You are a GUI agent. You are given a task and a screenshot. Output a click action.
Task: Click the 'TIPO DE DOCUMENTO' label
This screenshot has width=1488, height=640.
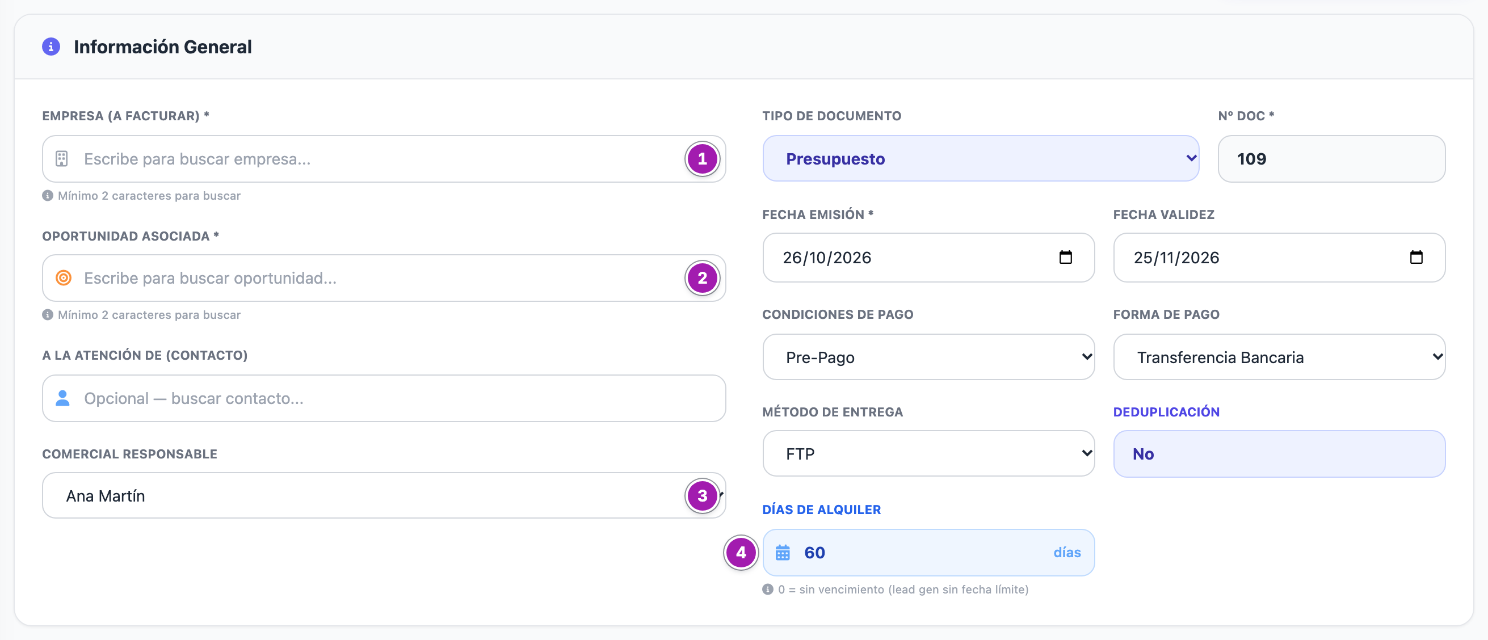click(x=832, y=116)
